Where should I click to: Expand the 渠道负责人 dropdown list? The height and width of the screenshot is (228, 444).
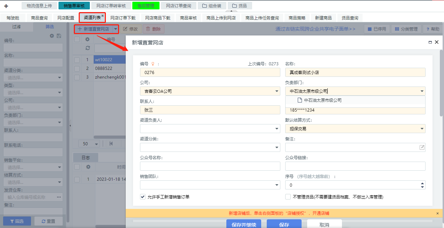point(276,129)
